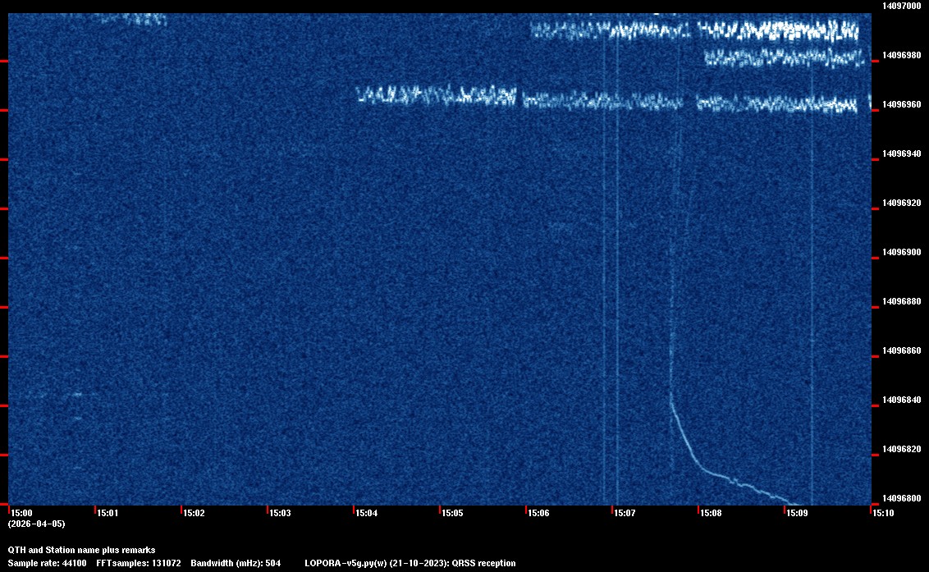This screenshot has width=929, height=572.
Task: Click the frequency label 14096860
Action: [901, 350]
